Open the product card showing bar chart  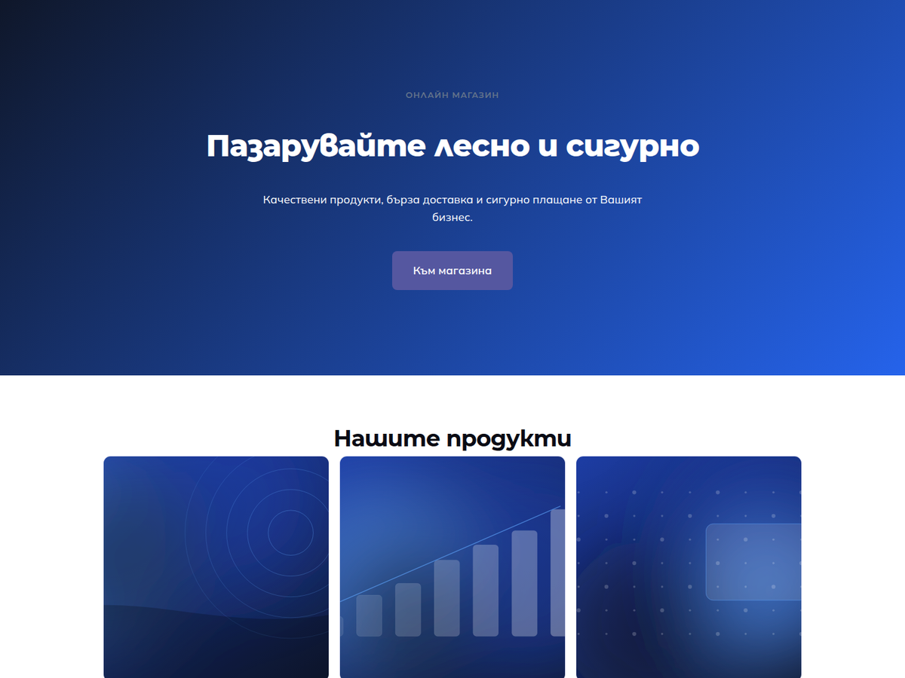(452, 567)
